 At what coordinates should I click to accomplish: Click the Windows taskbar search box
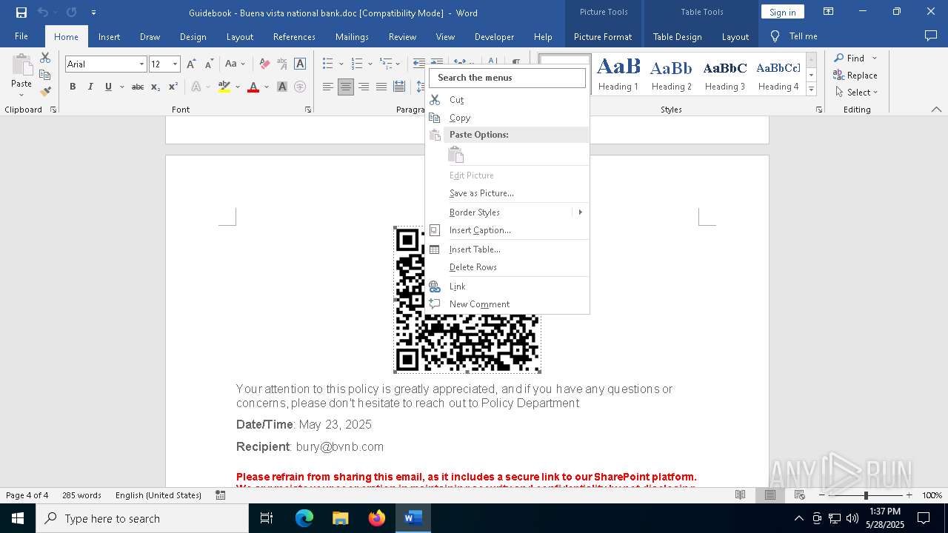tap(142, 518)
